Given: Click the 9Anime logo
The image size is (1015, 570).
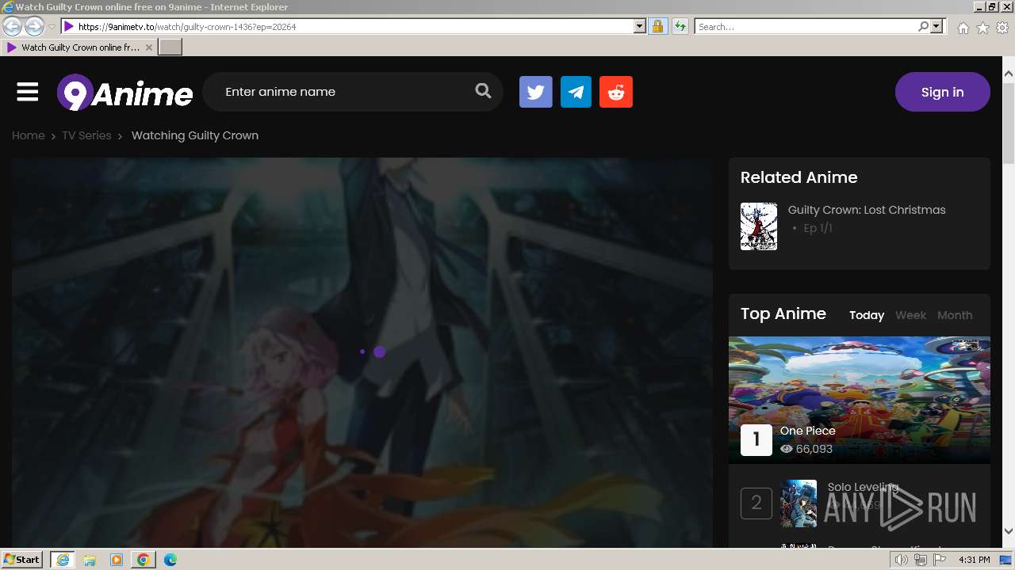Looking at the screenshot, I should (x=124, y=93).
